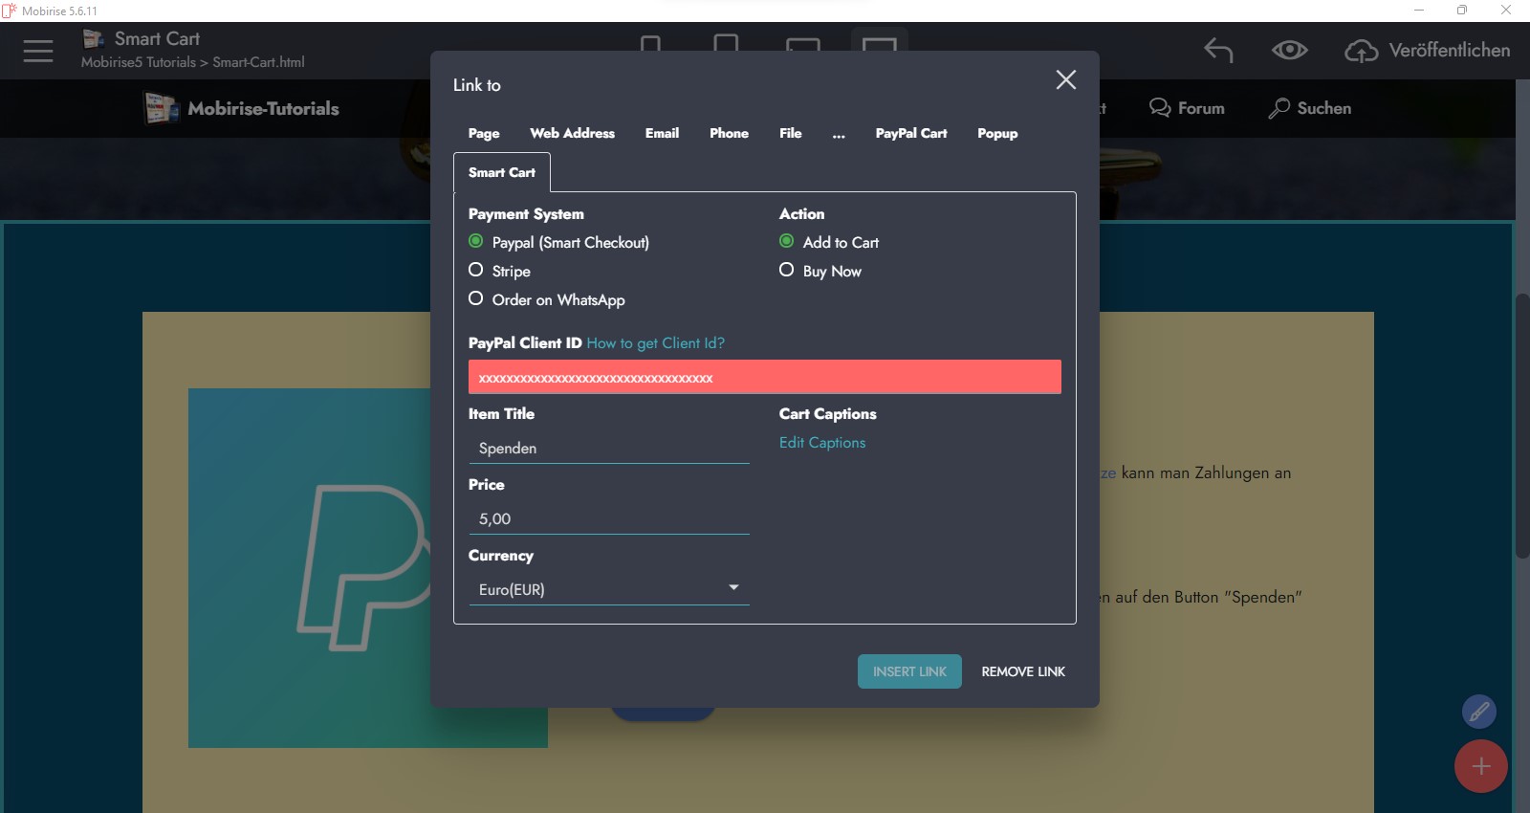Click the Suchen search icon
The height and width of the screenshot is (813, 1530).
tap(1279, 109)
